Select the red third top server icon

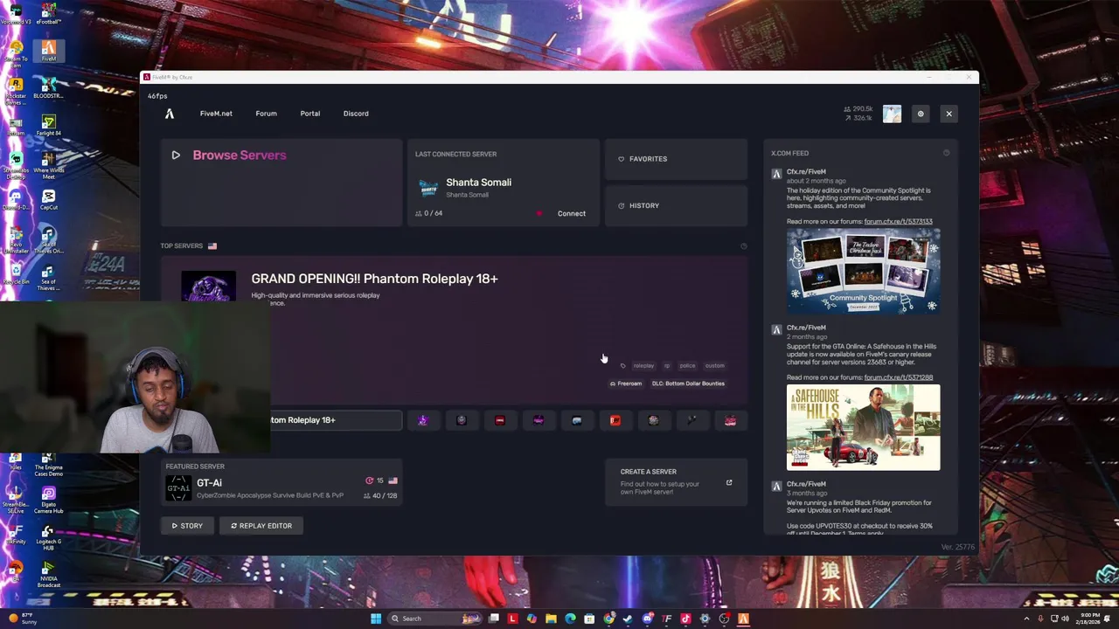500,420
